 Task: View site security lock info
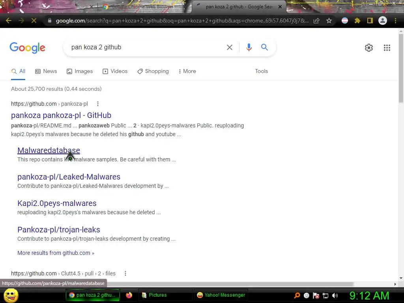50,21
